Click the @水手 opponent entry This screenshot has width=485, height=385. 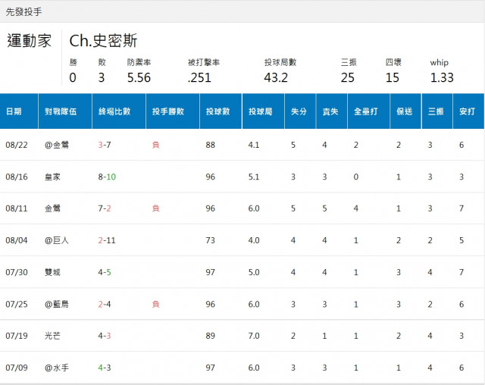[x=57, y=368]
